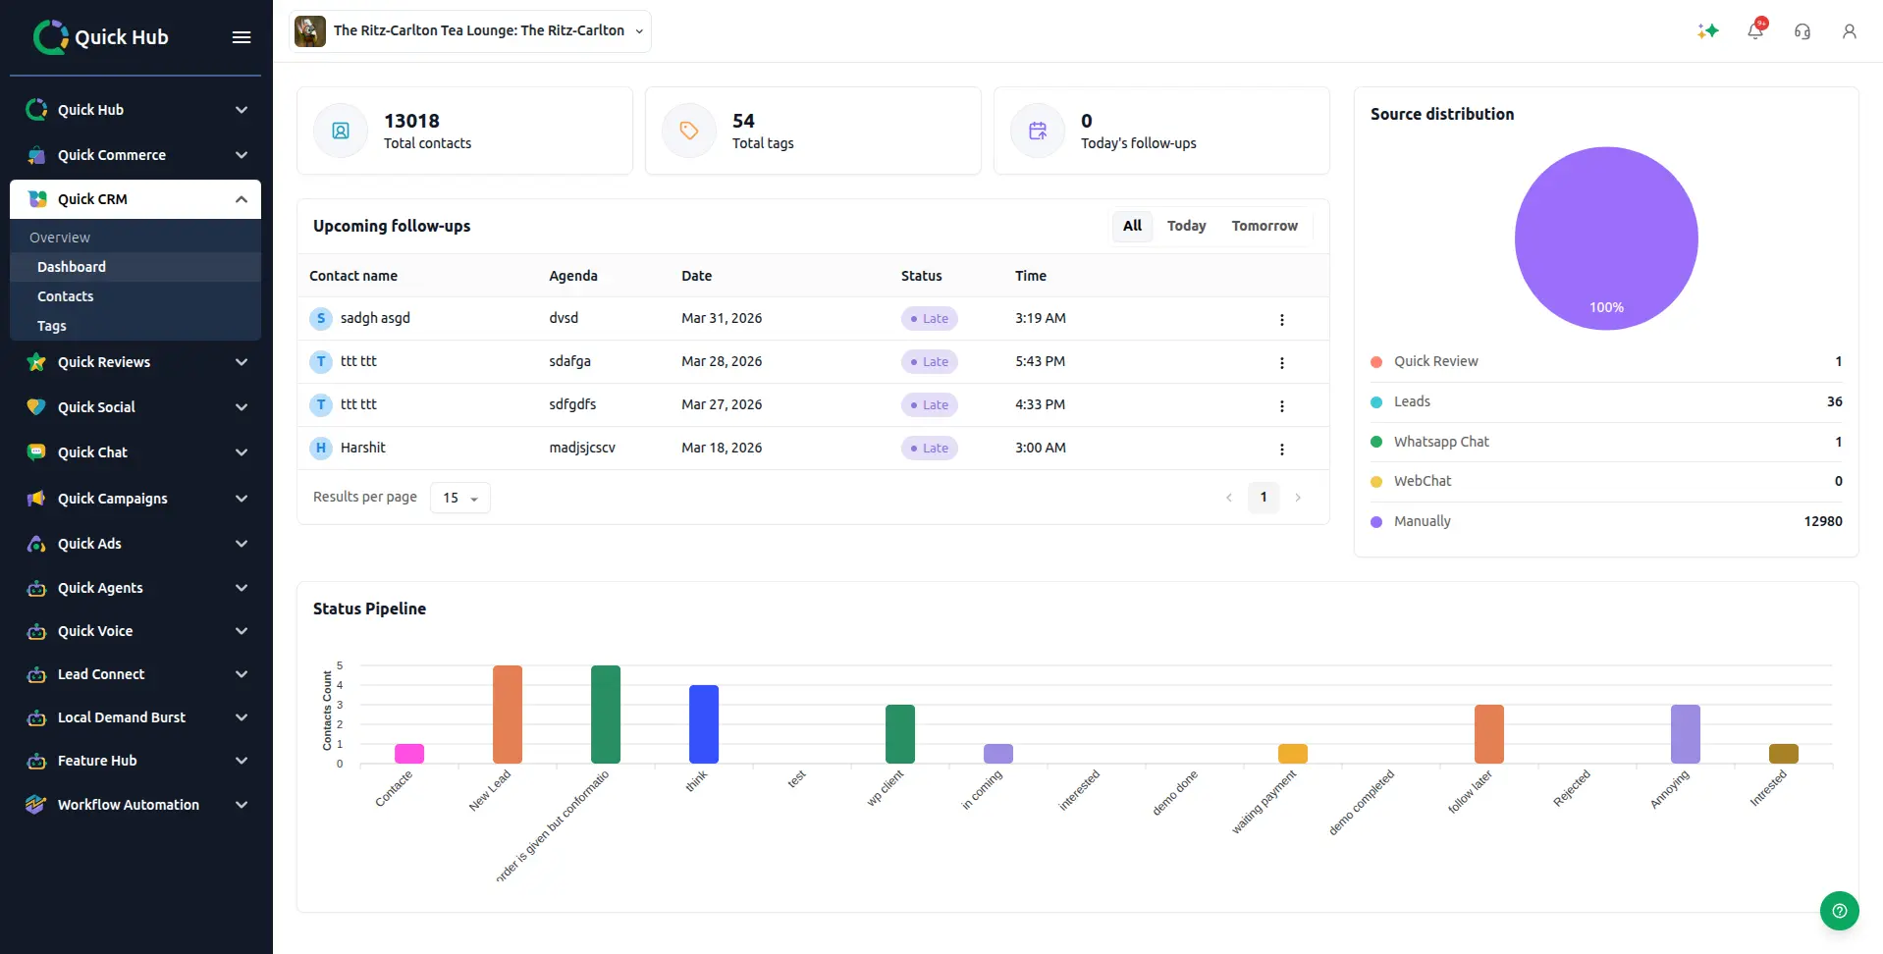The width and height of the screenshot is (1883, 954).
Task: Go to previous page of follow-ups
Action: pyautogui.click(x=1229, y=498)
